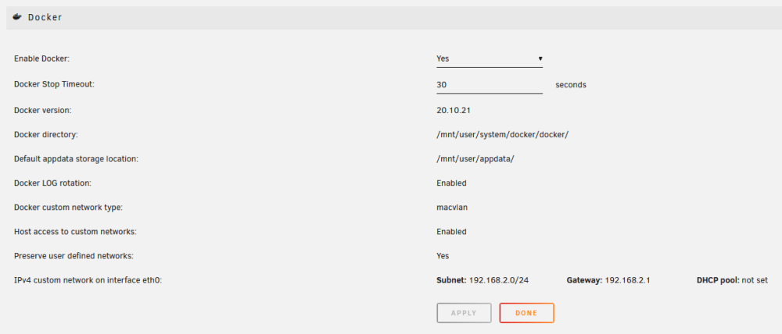The width and height of the screenshot is (782, 334).
Task: Click the Docker LOG rotation label
Action: point(53,183)
